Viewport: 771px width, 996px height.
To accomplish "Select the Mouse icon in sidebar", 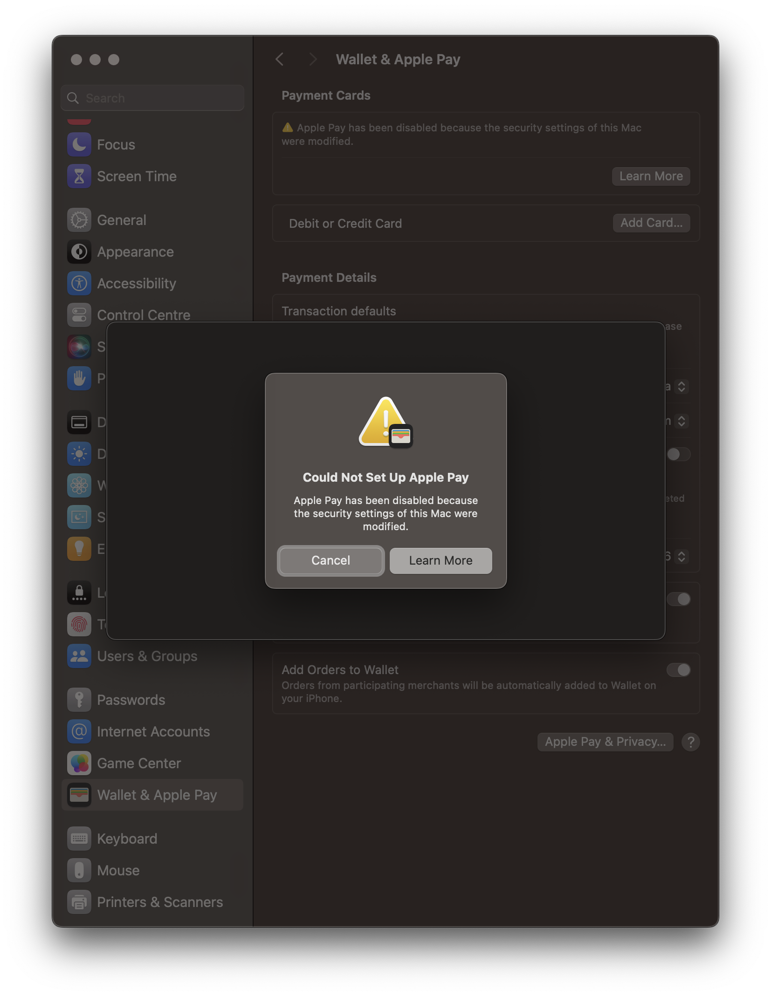I will pyautogui.click(x=79, y=870).
